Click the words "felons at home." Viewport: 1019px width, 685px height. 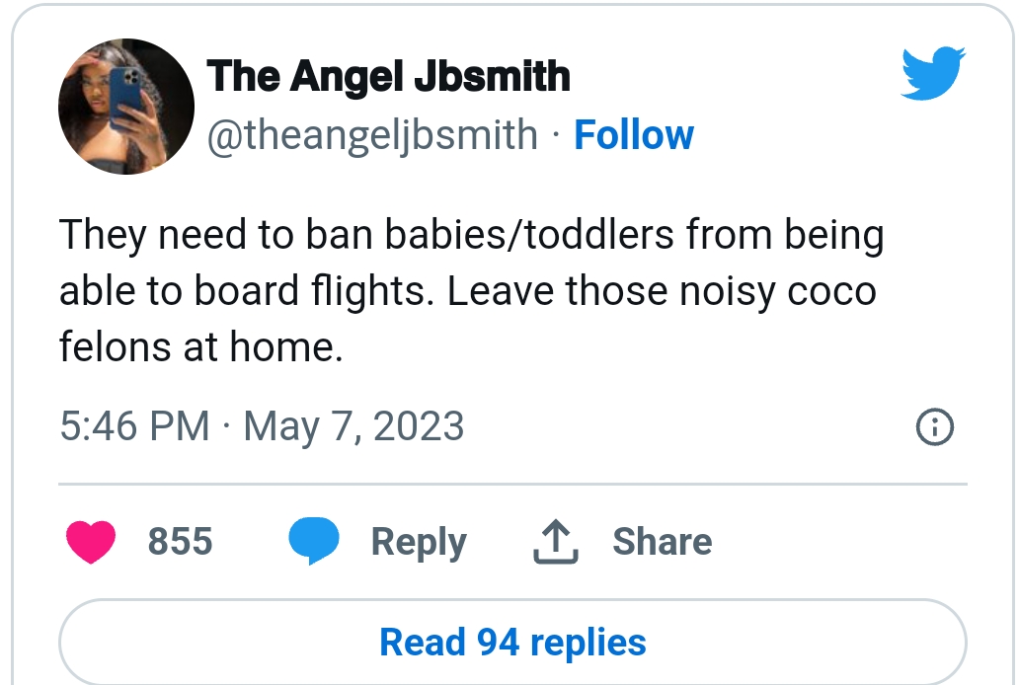click(x=200, y=348)
